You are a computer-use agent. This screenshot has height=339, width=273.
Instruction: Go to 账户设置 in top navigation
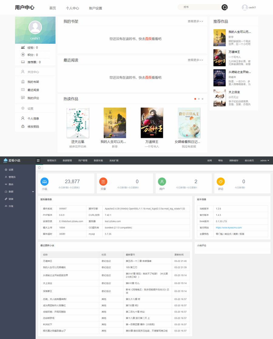[96, 8]
